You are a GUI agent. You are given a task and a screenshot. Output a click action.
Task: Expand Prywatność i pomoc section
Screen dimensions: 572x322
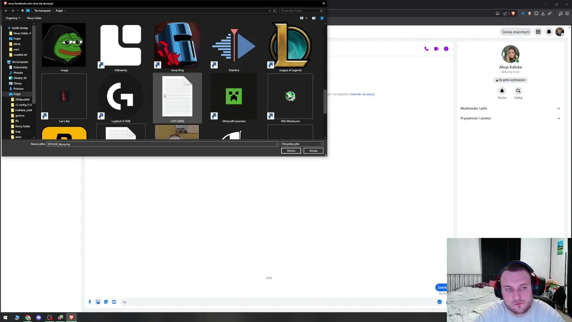[x=510, y=118]
